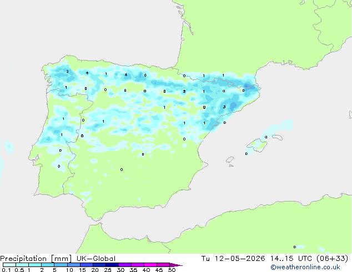
Task: Select the '25' legend scale label
Action: click(x=108, y=270)
